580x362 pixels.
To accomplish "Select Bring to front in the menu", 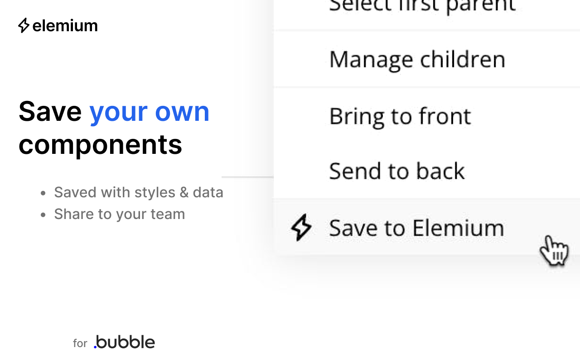I will (x=400, y=115).
